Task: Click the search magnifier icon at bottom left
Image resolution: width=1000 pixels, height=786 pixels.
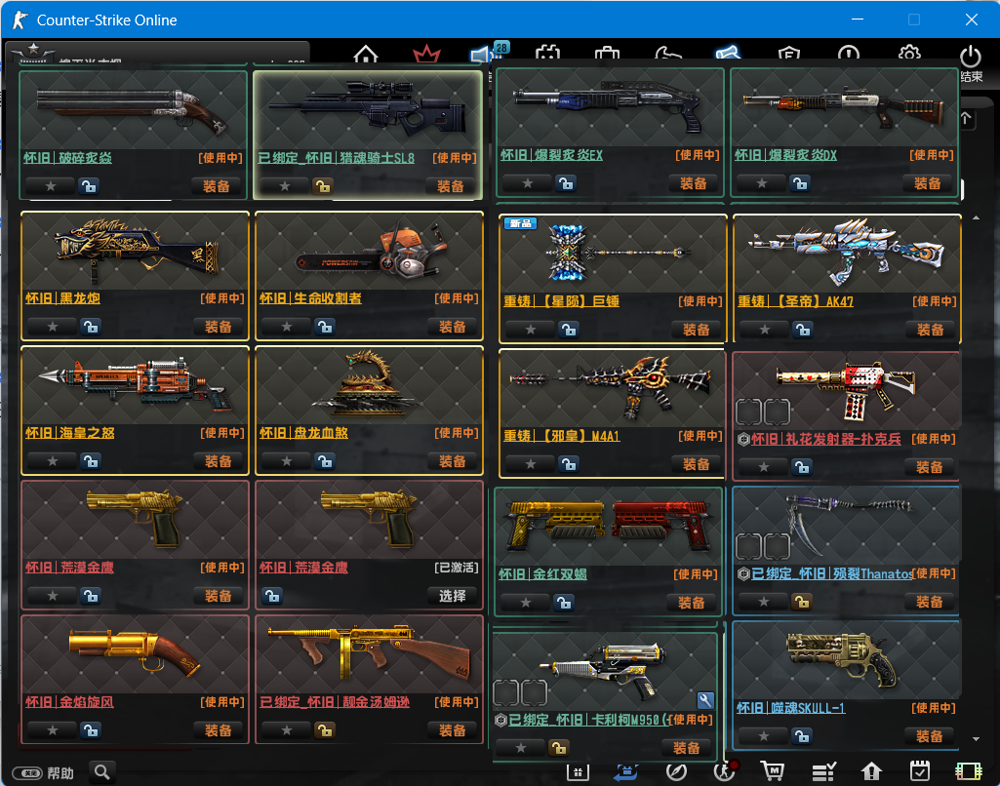Action: coord(102,772)
